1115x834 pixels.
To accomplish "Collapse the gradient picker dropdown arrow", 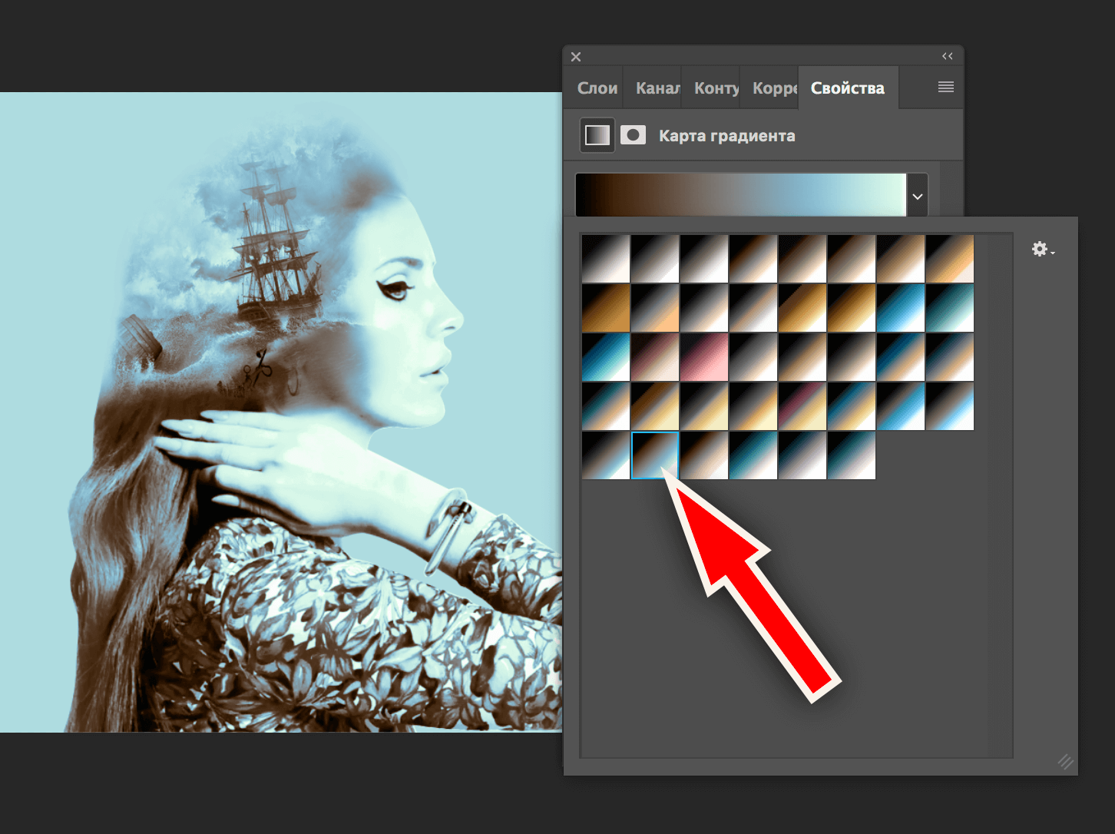I will [x=917, y=197].
